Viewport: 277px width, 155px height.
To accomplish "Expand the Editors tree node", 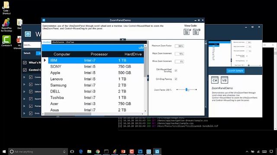I will coord(24,92).
